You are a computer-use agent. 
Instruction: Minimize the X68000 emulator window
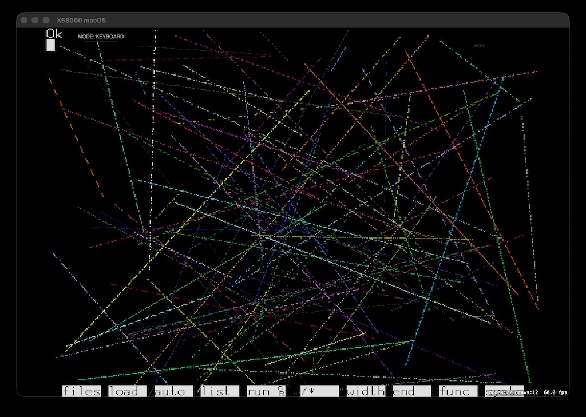click(x=35, y=20)
